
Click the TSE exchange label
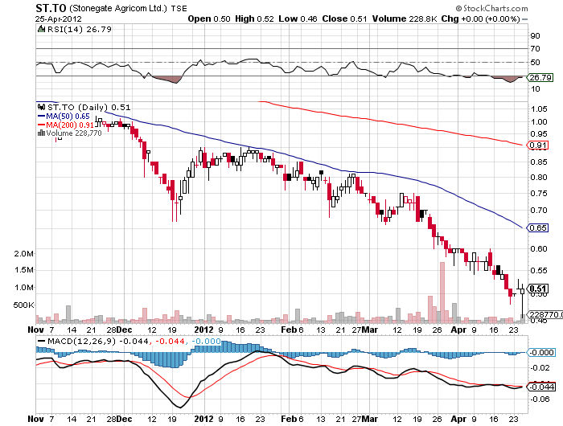179,9
